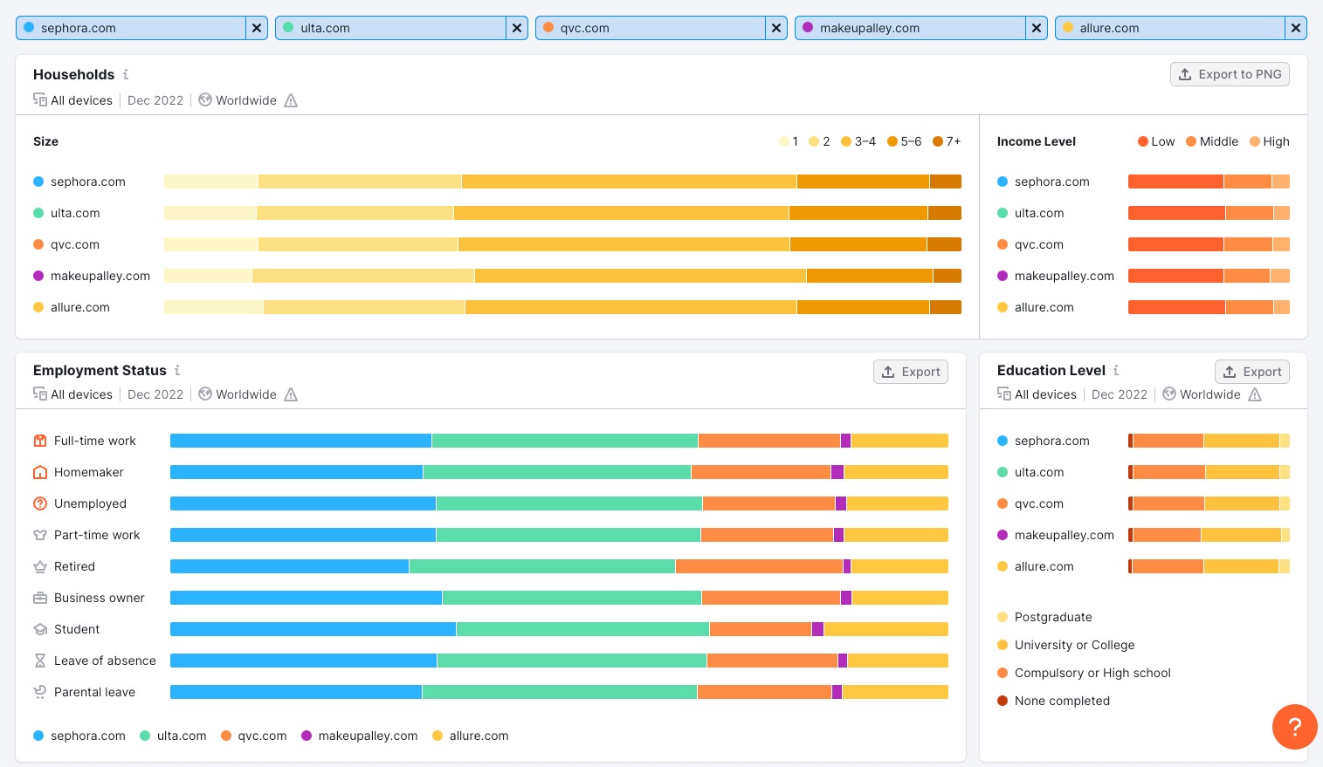Export Households chart to PNG
Viewport: 1323px width, 767px height.
click(1230, 74)
